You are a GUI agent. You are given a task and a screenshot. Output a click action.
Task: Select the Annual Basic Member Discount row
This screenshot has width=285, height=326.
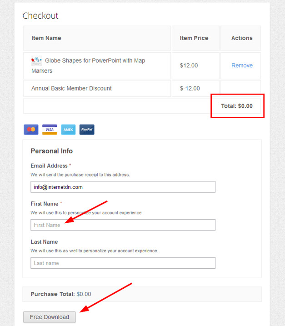[x=142, y=88]
